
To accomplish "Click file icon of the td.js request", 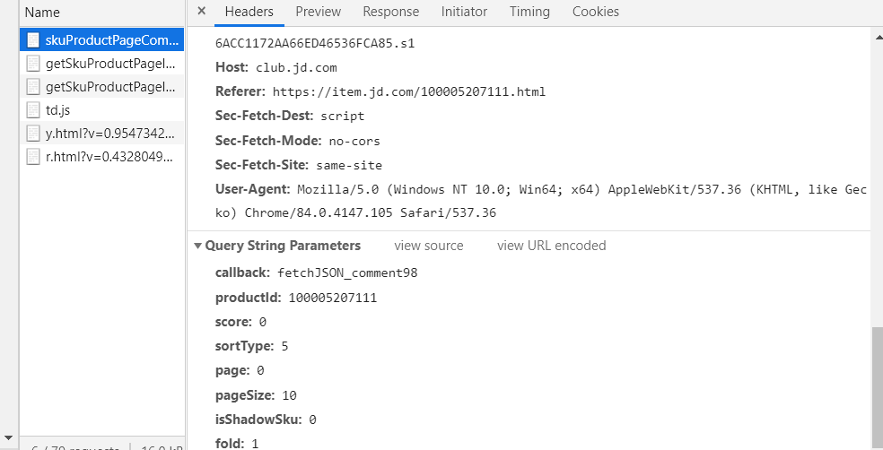I will (x=33, y=110).
